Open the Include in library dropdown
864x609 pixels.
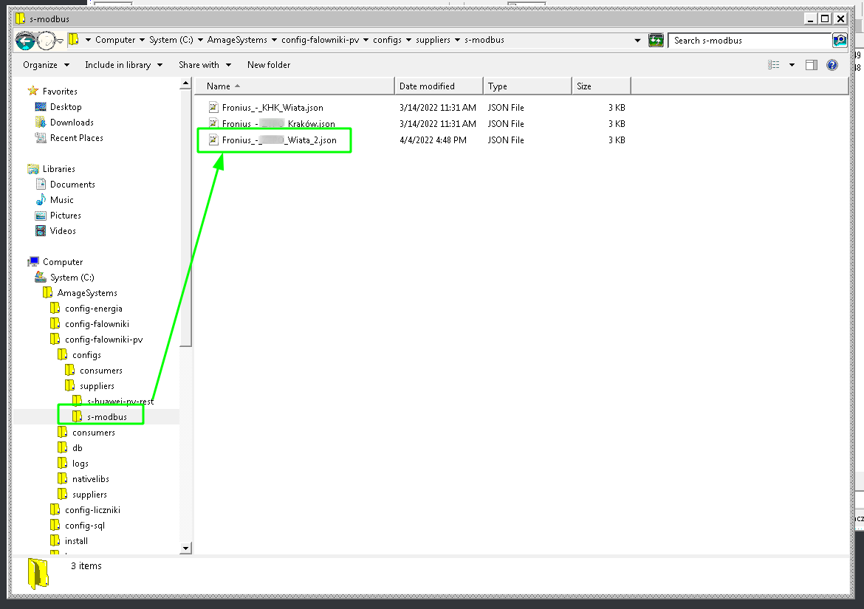(x=123, y=65)
